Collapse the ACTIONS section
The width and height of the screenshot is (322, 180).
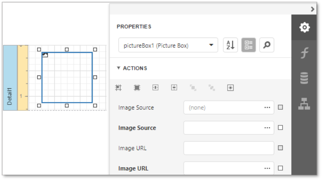coord(119,68)
